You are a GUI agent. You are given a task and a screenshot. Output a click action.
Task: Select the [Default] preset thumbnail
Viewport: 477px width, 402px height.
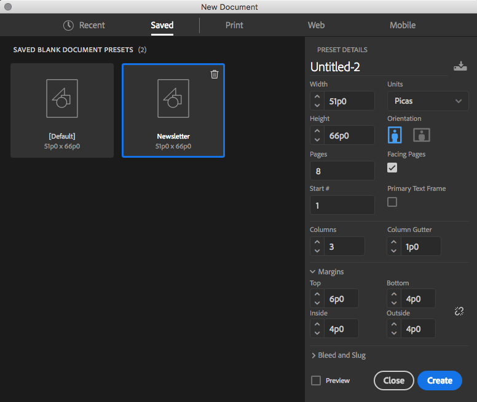coord(62,110)
